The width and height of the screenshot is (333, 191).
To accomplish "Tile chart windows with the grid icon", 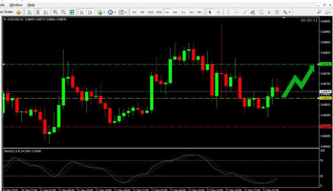I will tap(72, 12).
